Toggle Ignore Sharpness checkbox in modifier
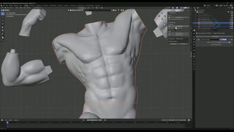The width and height of the screenshot is (234, 132). [211, 45]
